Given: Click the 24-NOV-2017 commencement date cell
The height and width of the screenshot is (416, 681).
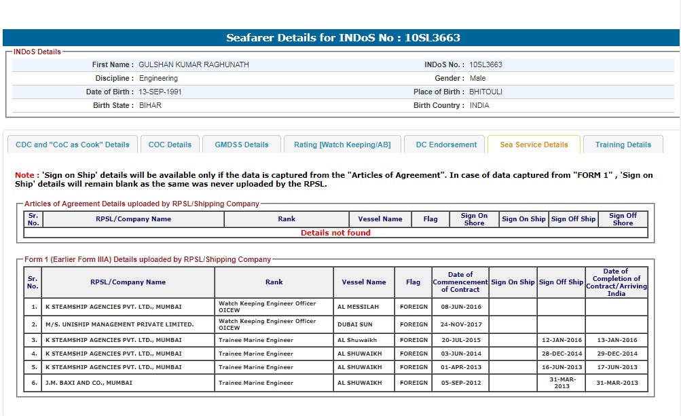Looking at the screenshot, I should 460,324.
